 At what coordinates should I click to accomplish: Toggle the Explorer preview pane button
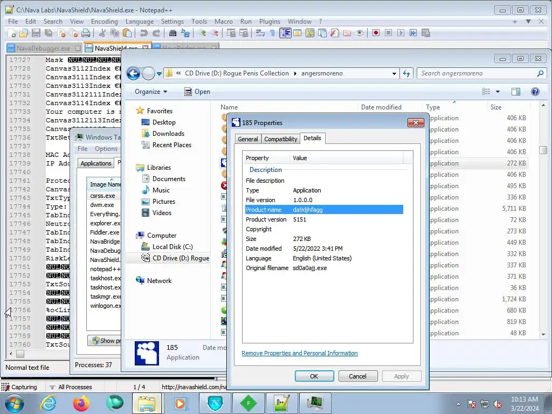point(516,92)
